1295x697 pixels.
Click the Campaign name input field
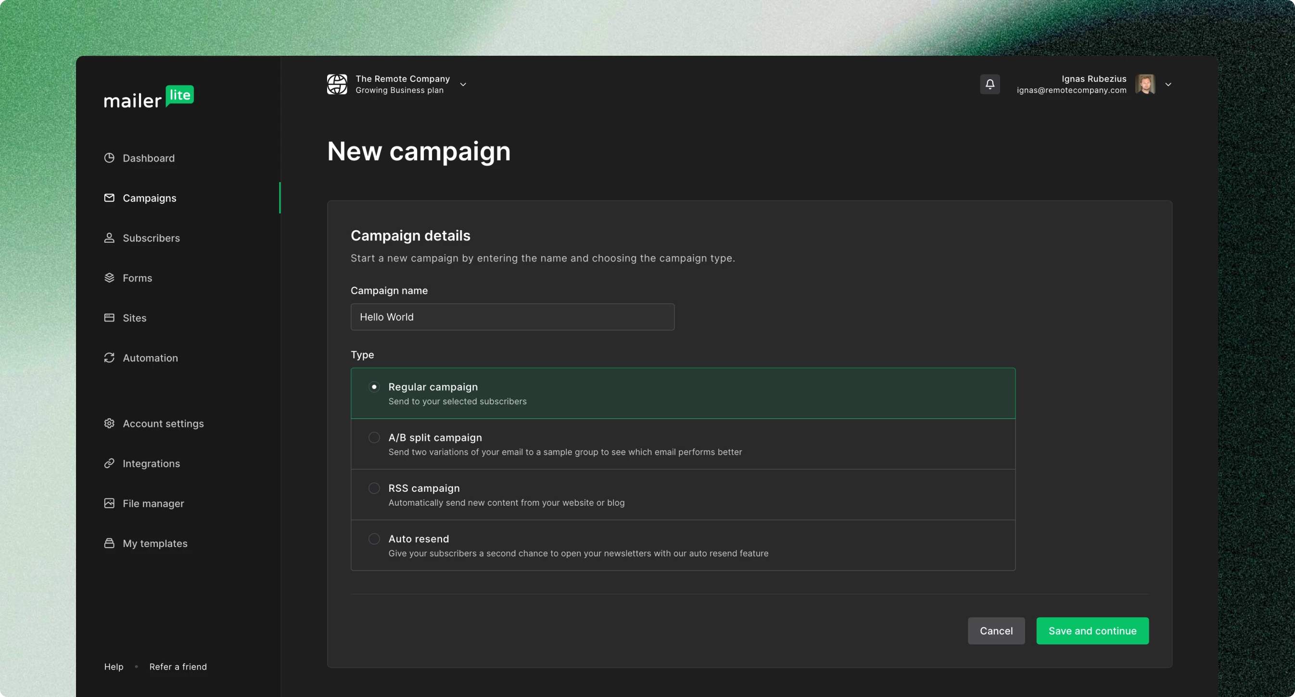[512, 317]
